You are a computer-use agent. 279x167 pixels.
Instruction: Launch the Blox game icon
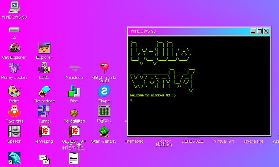click(x=74, y=91)
